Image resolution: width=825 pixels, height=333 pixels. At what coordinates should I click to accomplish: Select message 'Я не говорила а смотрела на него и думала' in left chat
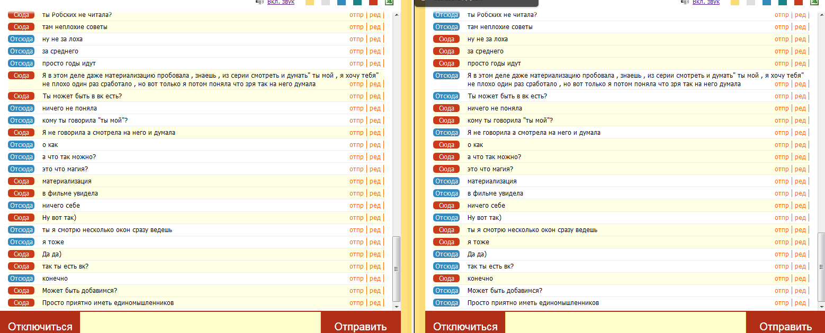point(109,133)
